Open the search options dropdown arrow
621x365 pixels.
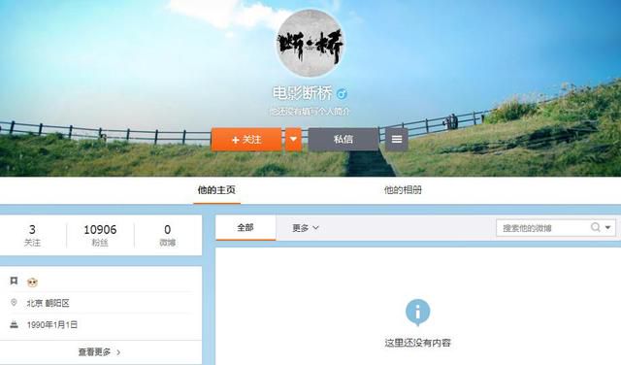click(x=608, y=227)
